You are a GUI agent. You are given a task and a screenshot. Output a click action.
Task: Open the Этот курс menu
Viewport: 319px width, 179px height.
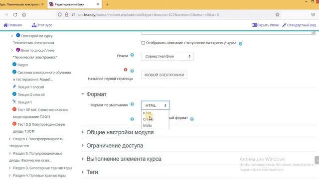coord(42,25)
